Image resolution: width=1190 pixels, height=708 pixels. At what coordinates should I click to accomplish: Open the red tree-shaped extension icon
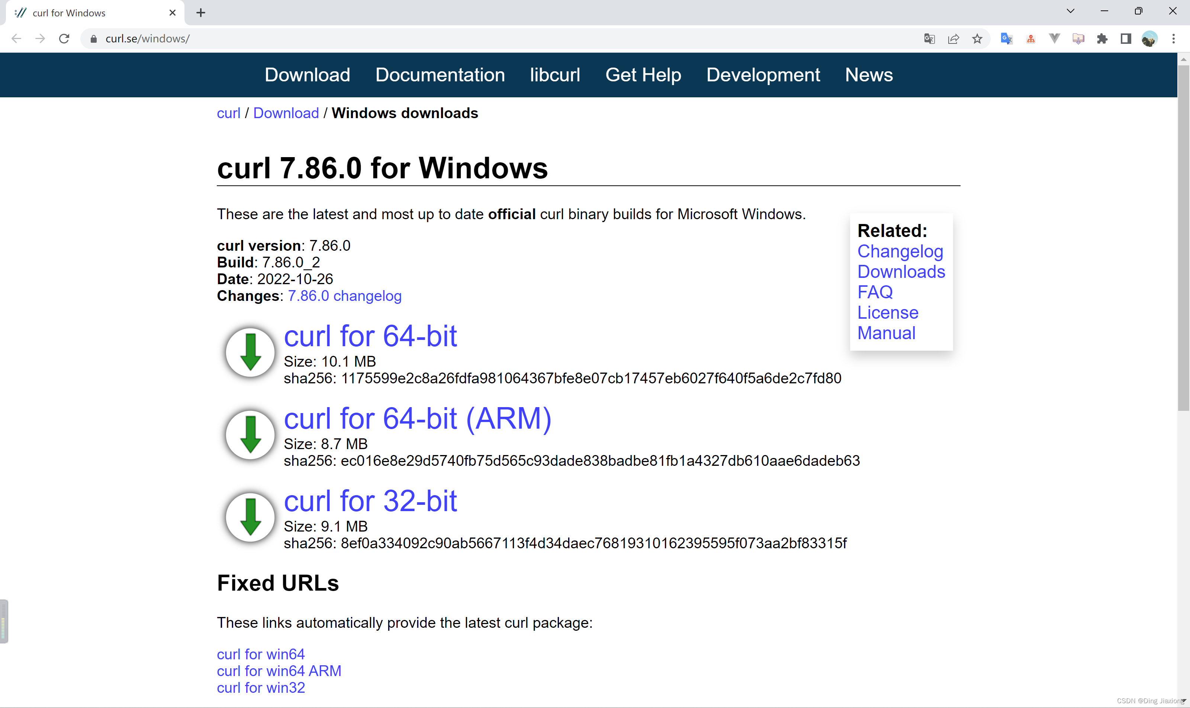[1030, 39]
